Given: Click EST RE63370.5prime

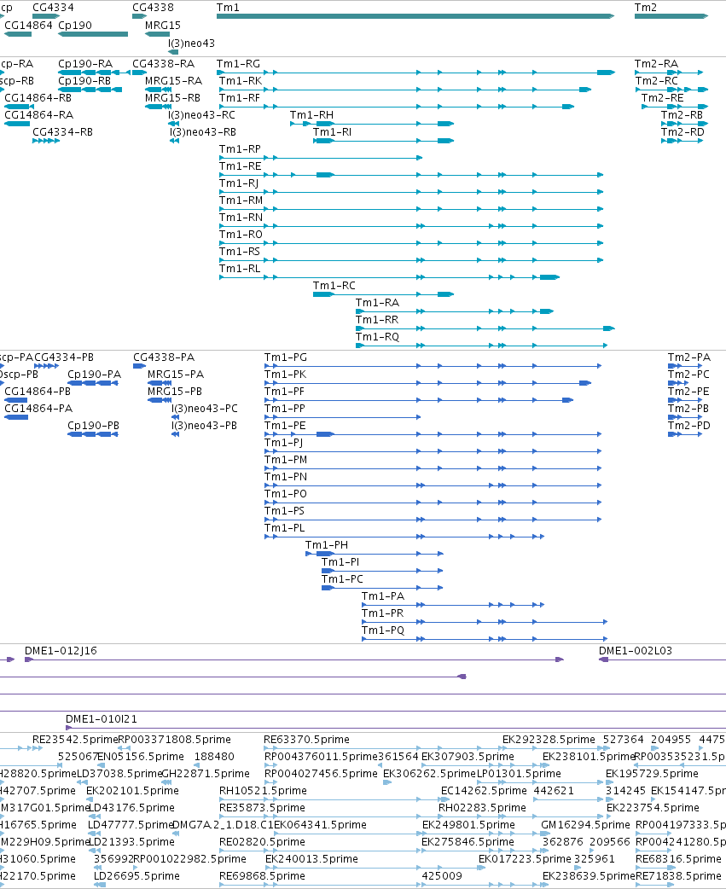Looking at the screenshot, I should click(x=306, y=740).
